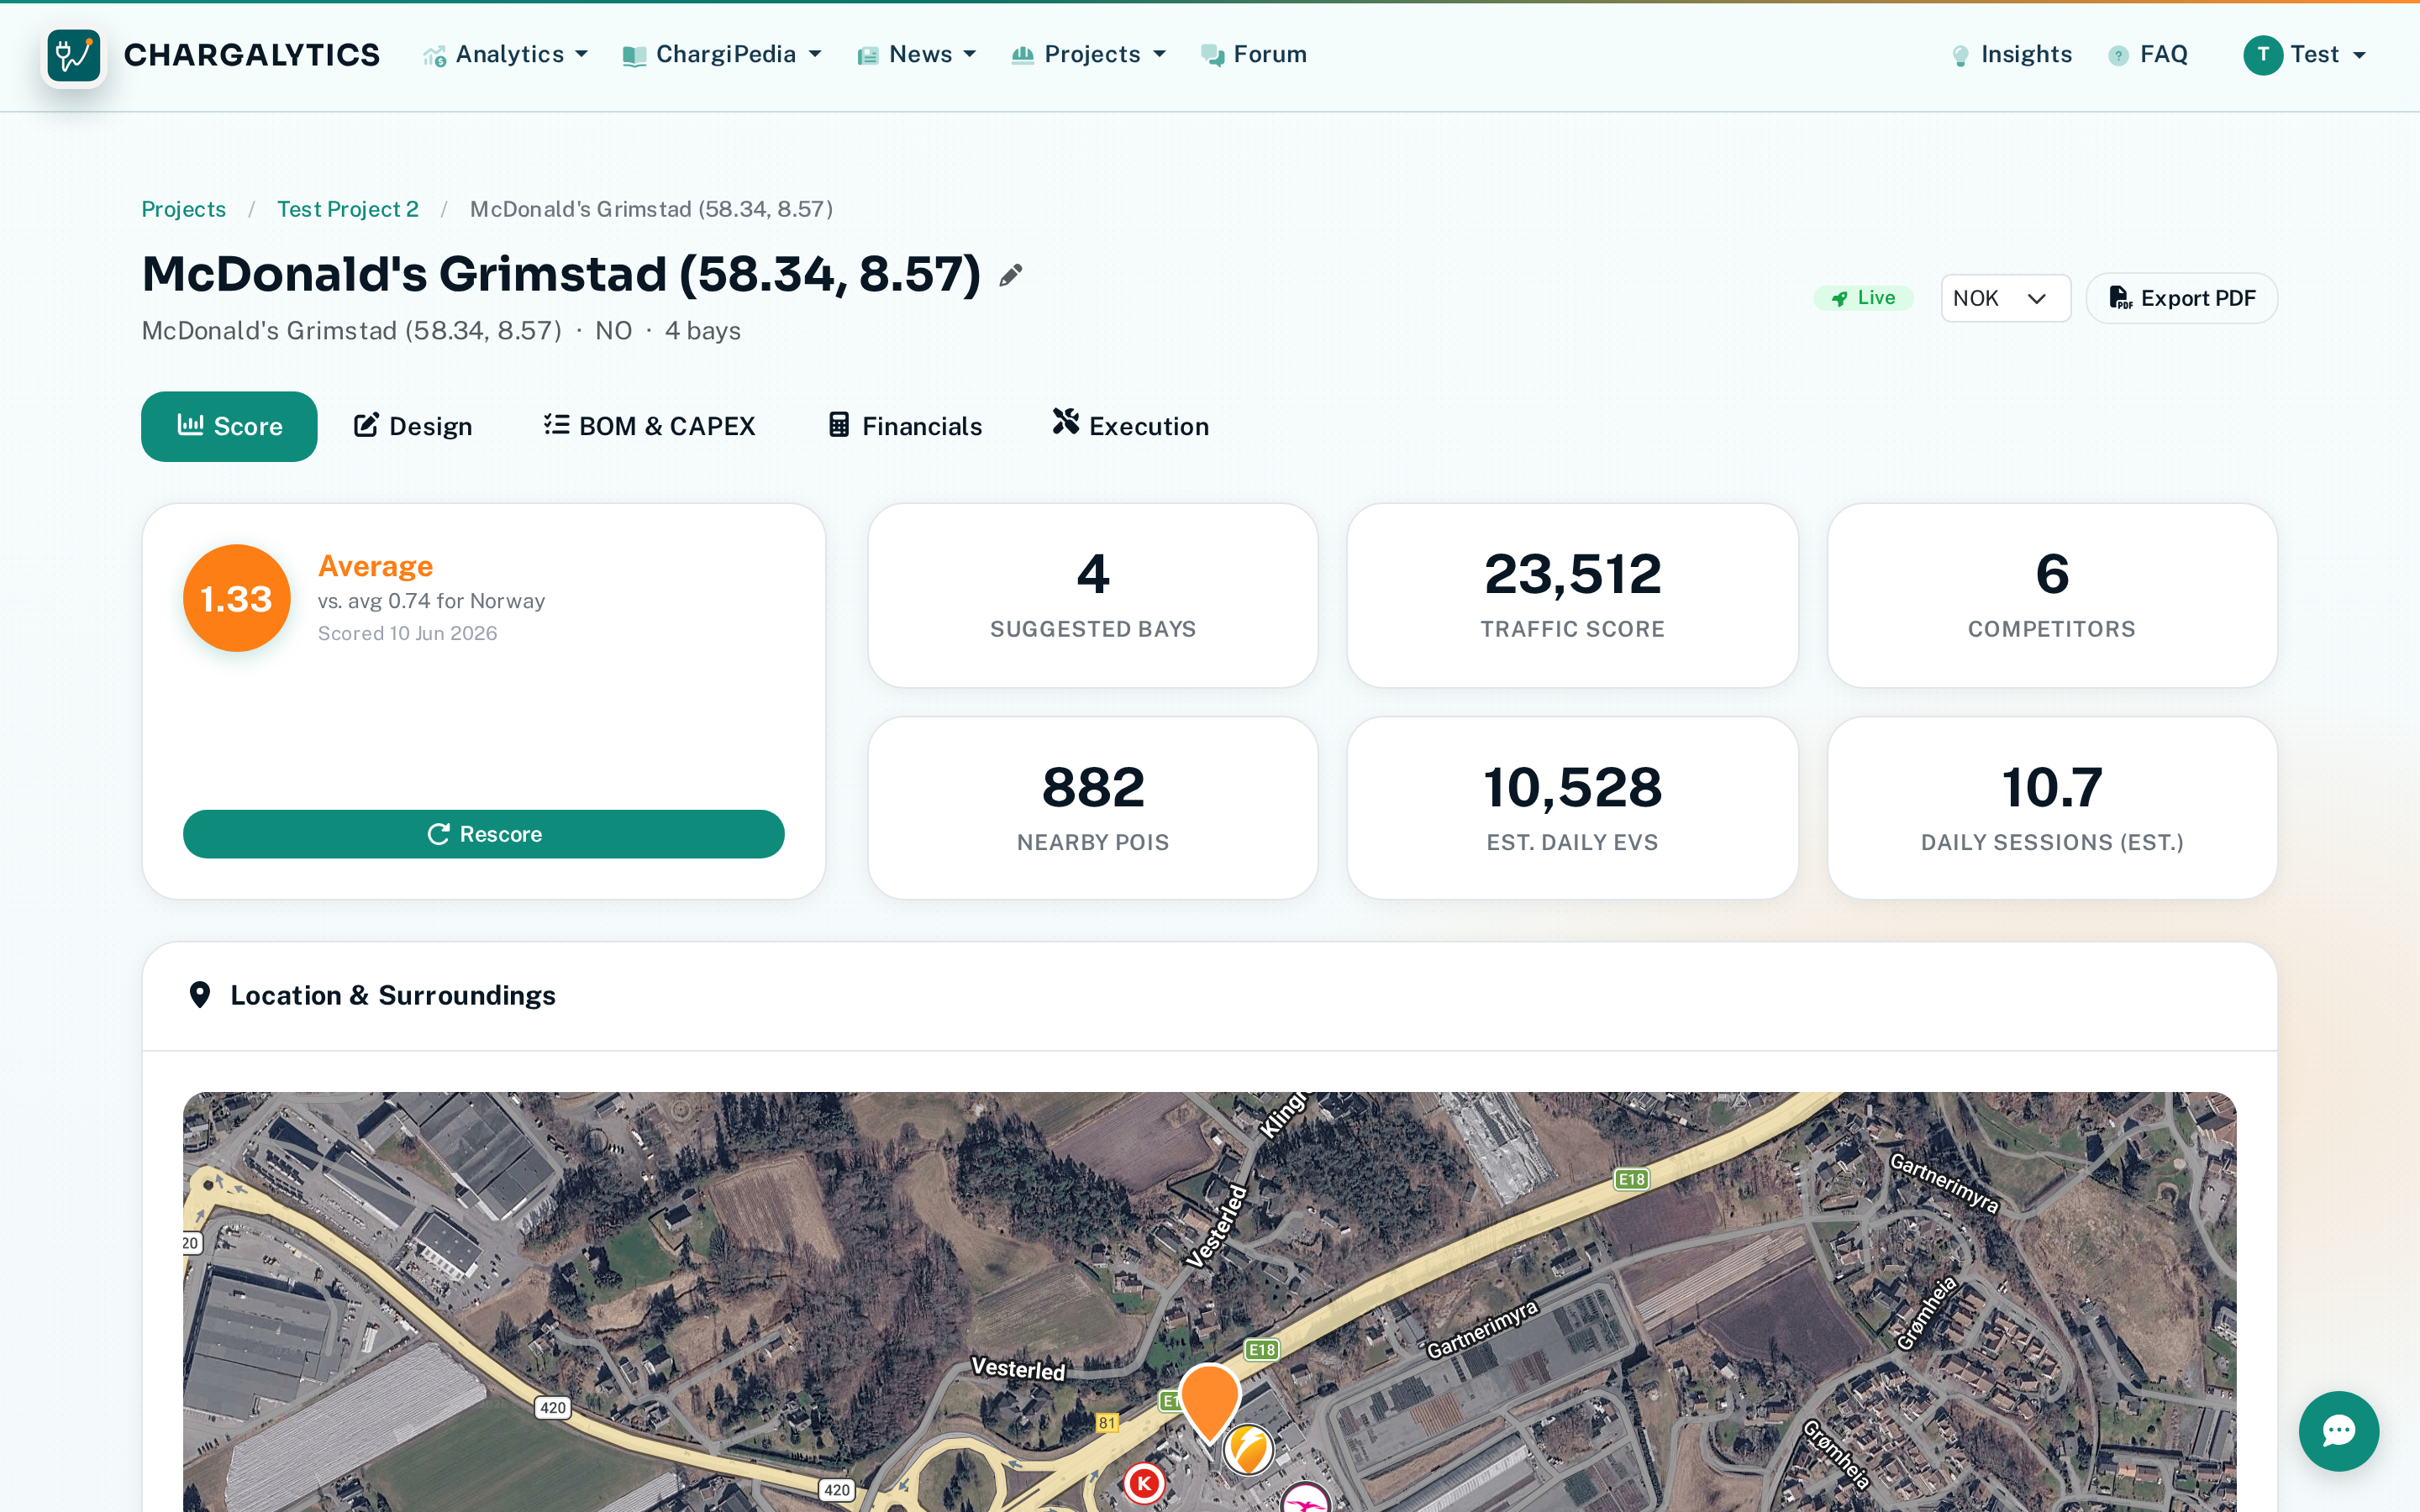The image size is (2420, 1512).
Task: Click the question mark icon next to FAQ
Action: (2118, 56)
